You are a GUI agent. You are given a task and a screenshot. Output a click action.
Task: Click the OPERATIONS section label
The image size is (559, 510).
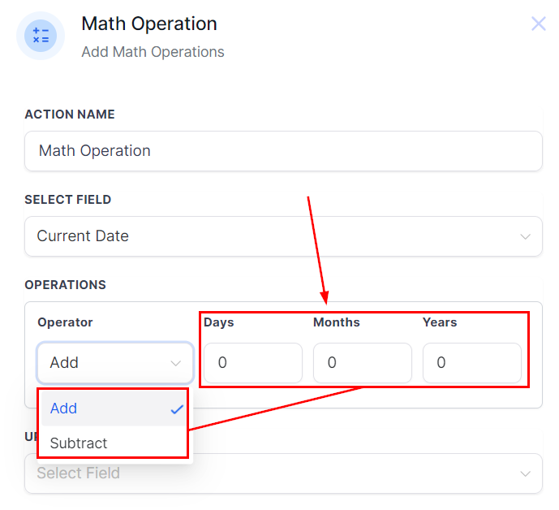click(x=66, y=285)
